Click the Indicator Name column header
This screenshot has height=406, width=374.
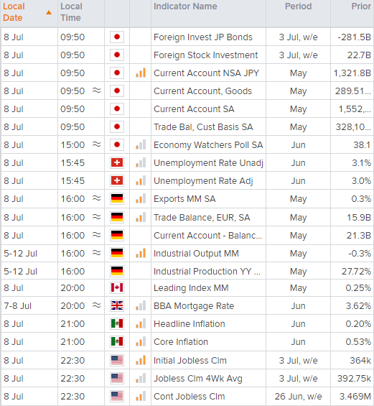(185, 6)
